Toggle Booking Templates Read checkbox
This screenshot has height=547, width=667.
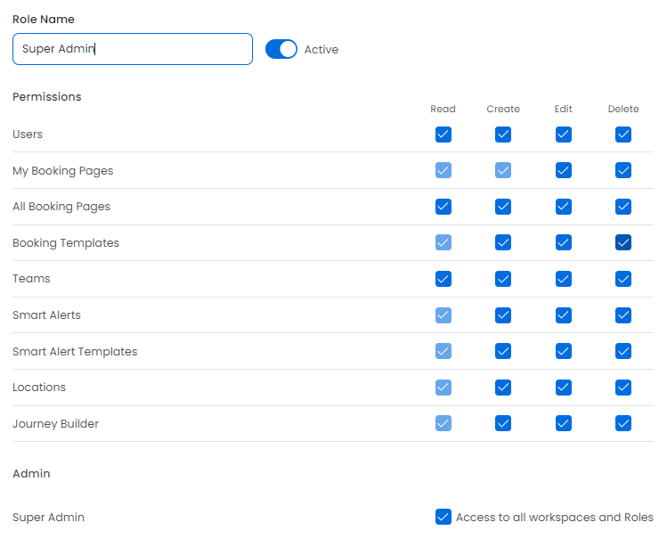point(443,242)
